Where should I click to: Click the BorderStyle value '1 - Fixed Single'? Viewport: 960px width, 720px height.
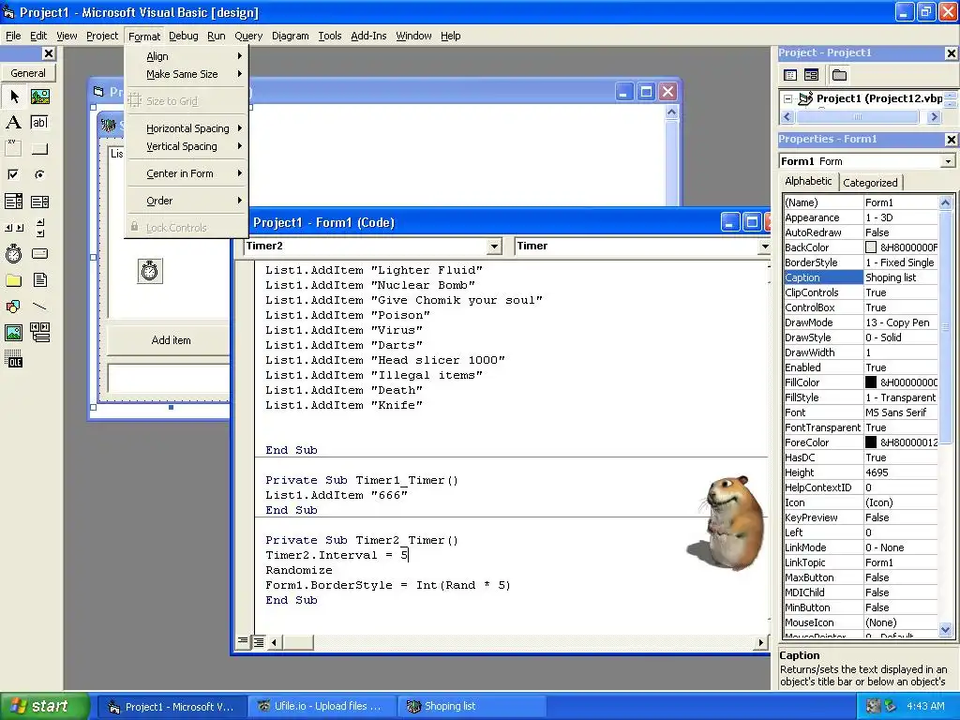[x=899, y=262]
